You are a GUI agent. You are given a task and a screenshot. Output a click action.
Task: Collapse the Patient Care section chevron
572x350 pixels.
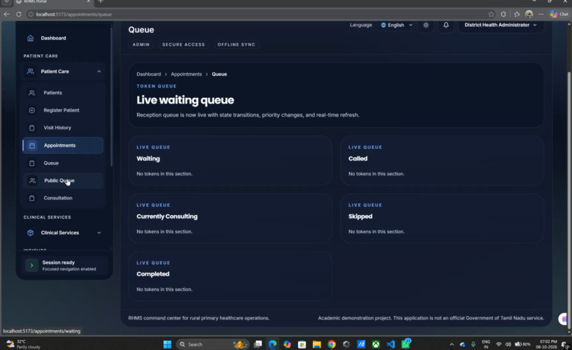[99, 72]
